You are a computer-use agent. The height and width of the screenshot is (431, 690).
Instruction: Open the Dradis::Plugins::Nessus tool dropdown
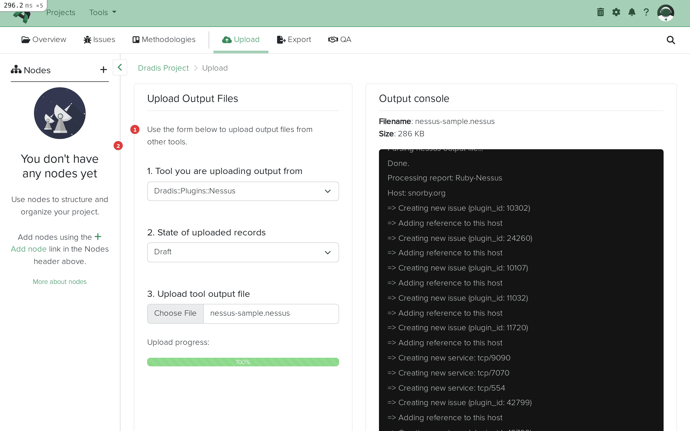click(243, 191)
